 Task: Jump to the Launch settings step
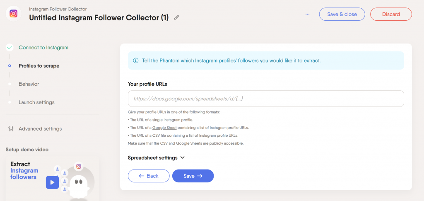[x=36, y=102]
